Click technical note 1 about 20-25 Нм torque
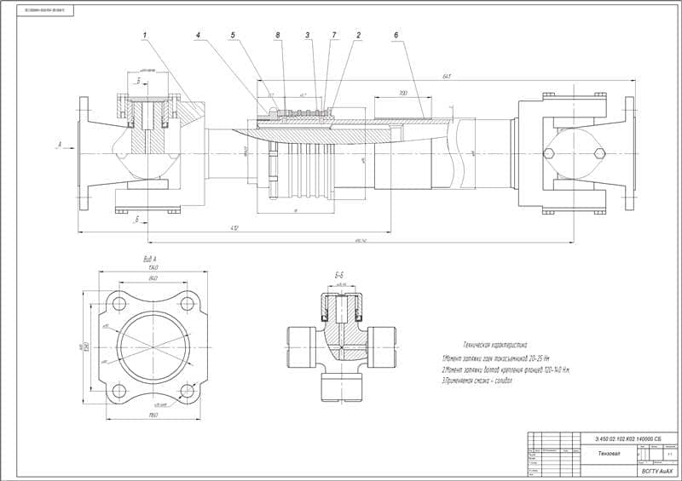 [495, 359]
